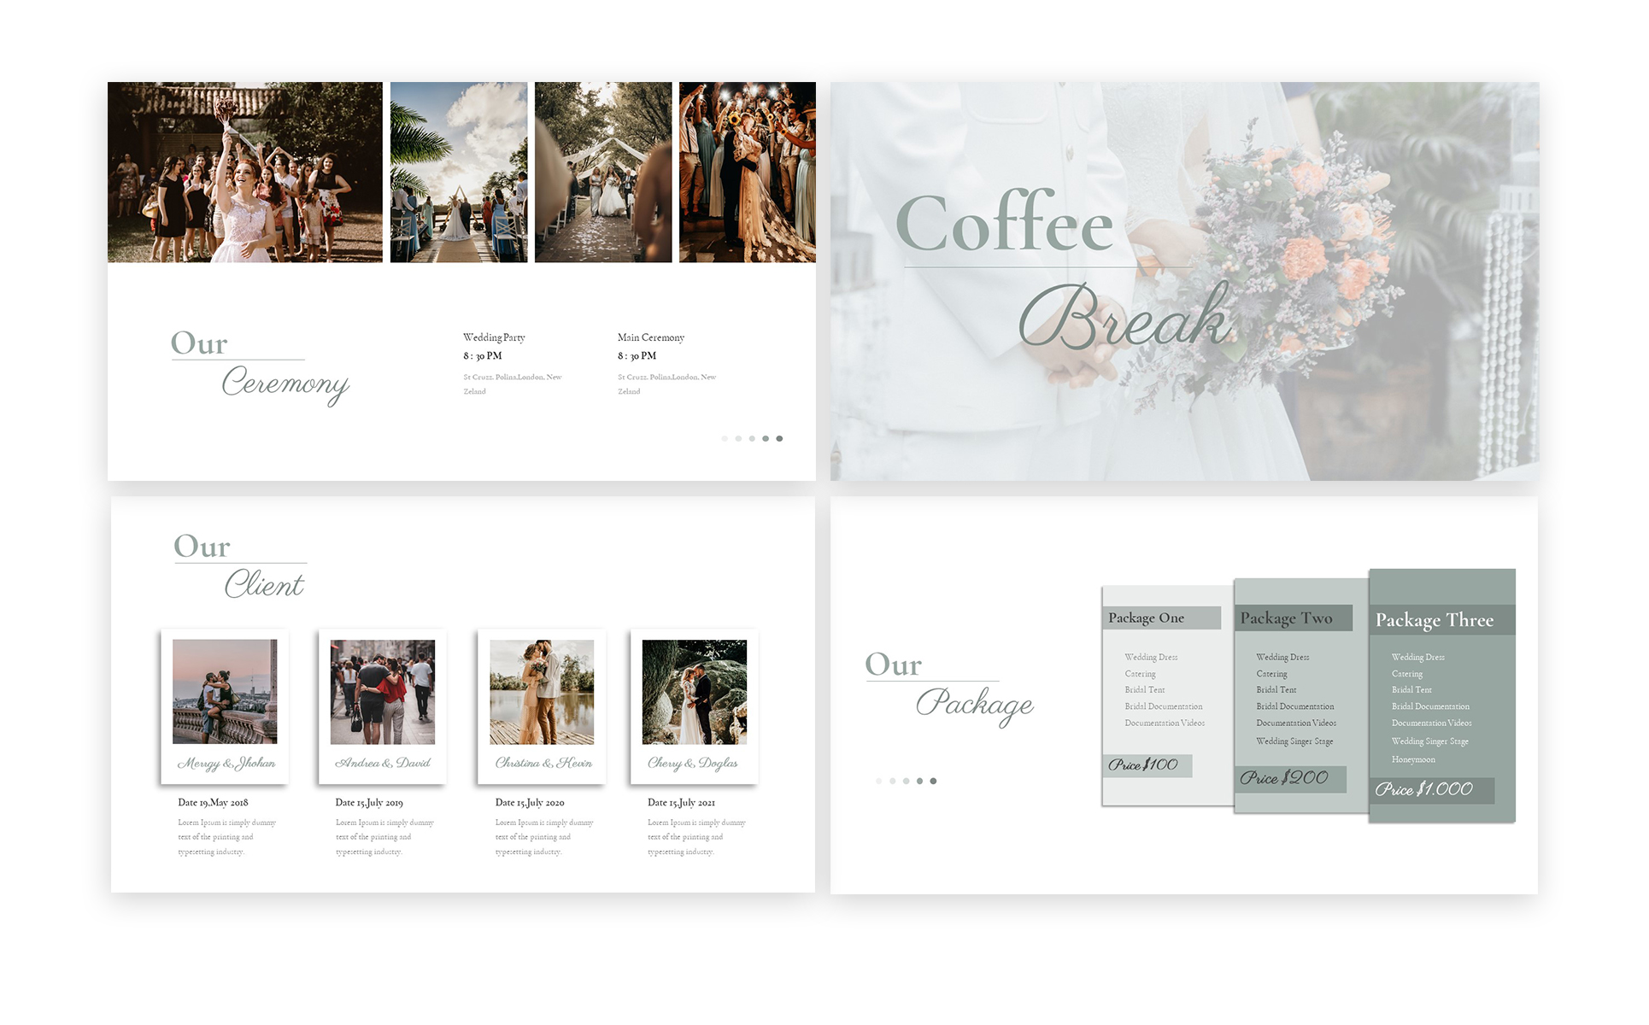Click 'Christina & Kevin' script caption
1649x1025 pixels.
tap(543, 763)
